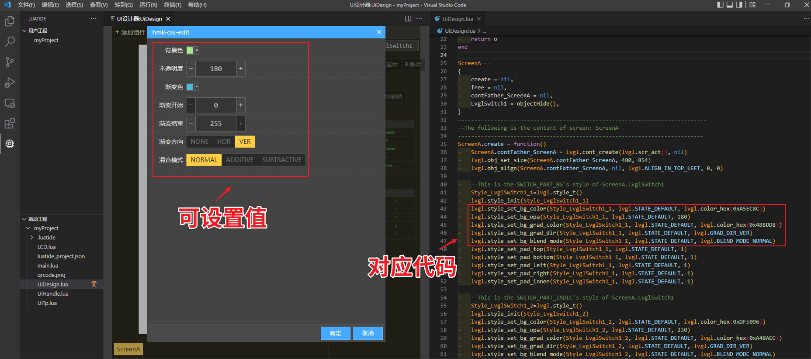
Task: Click the 取消 button
Action: point(368,333)
